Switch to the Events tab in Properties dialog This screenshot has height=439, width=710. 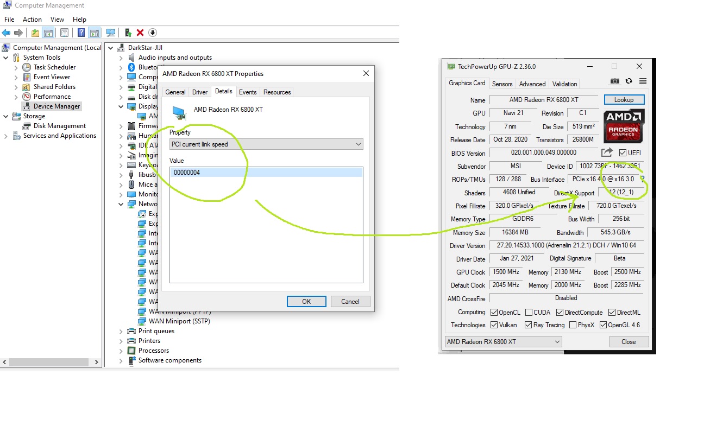click(248, 92)
